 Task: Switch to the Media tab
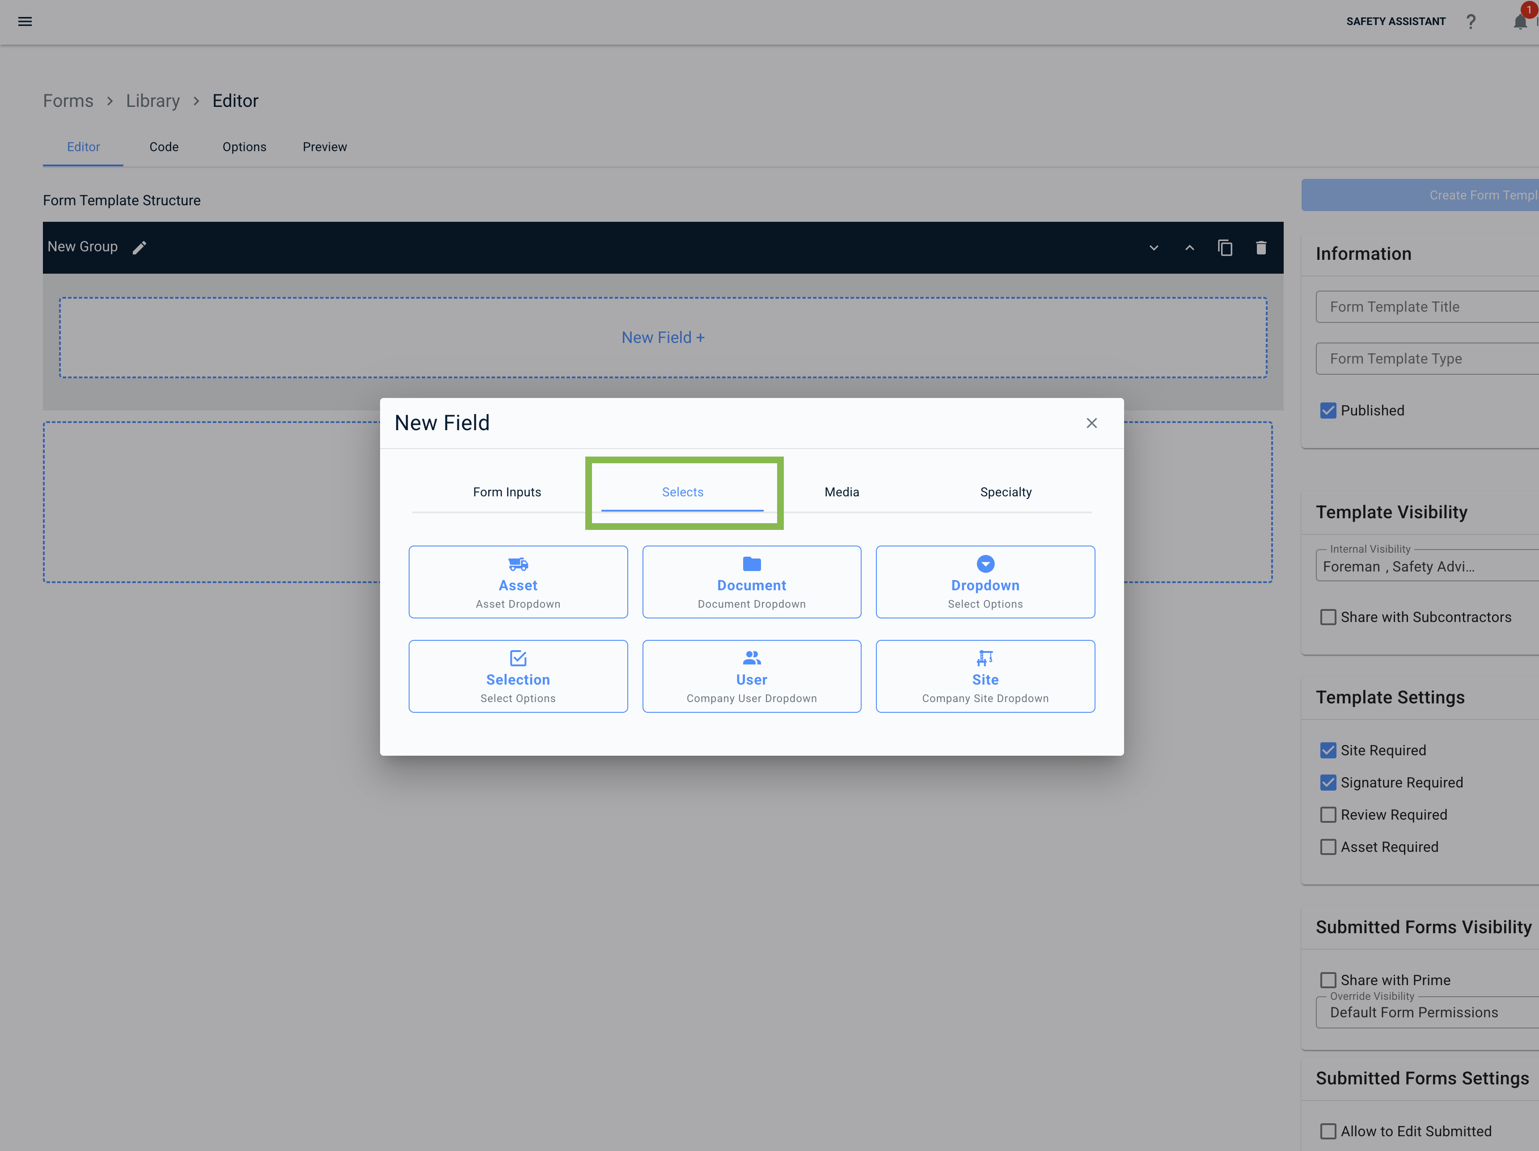[841, 492]
